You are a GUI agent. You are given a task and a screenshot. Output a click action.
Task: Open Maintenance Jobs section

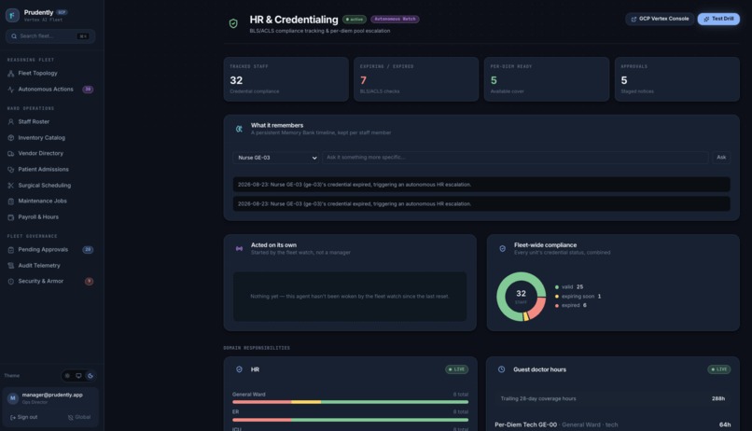point(50,202)
